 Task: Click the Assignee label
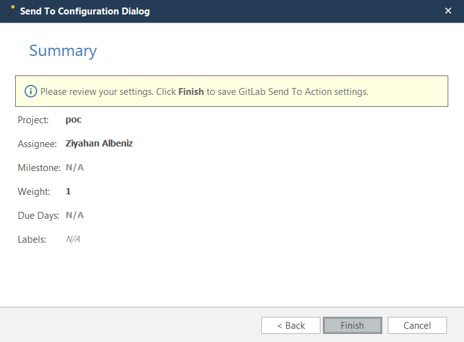click(37, 143)
